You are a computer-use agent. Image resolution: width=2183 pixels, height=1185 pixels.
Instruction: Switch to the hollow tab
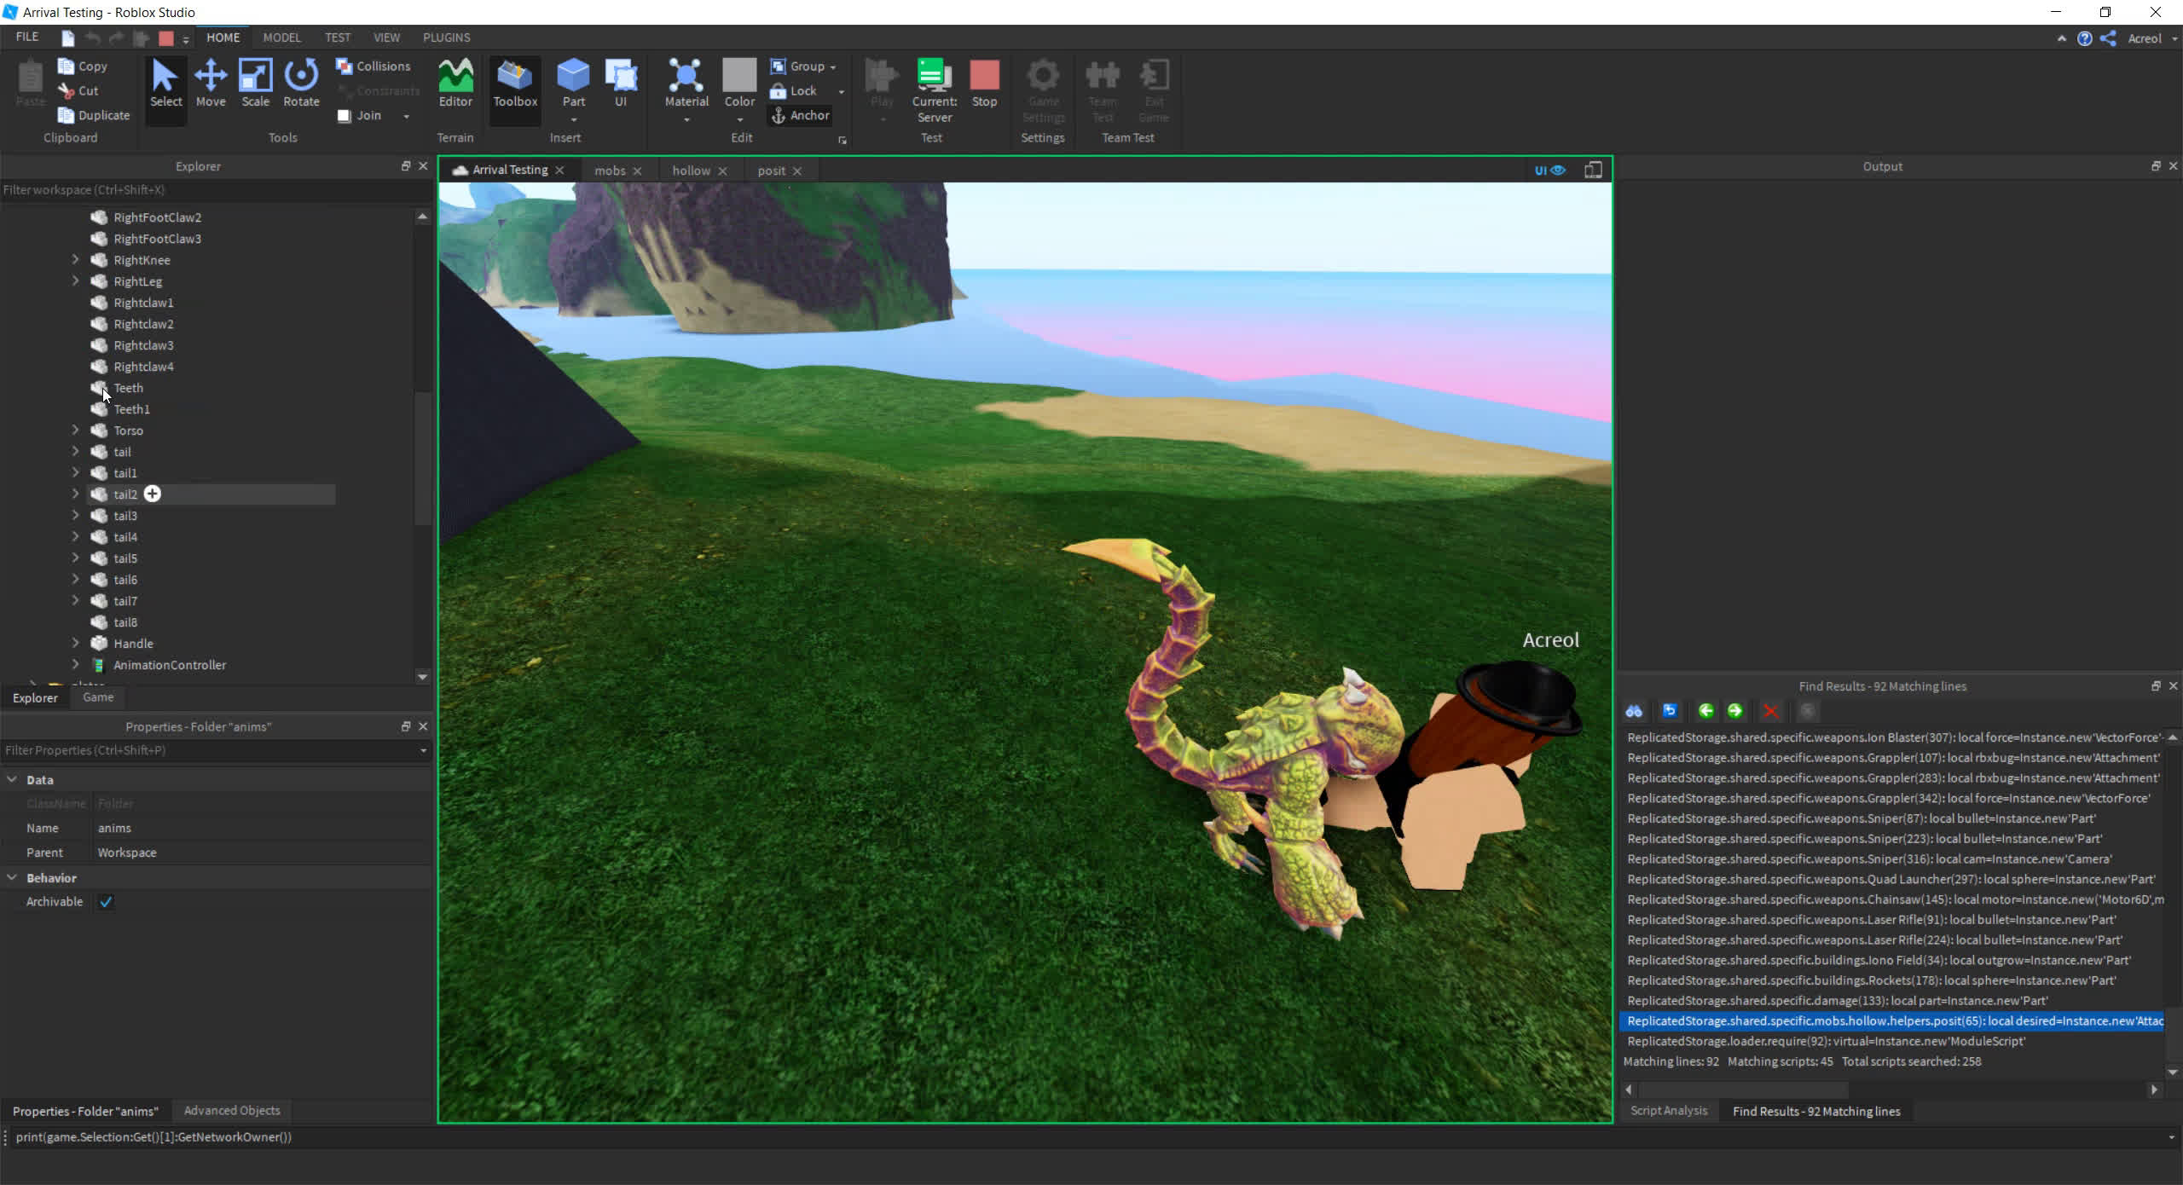point(690,171)
